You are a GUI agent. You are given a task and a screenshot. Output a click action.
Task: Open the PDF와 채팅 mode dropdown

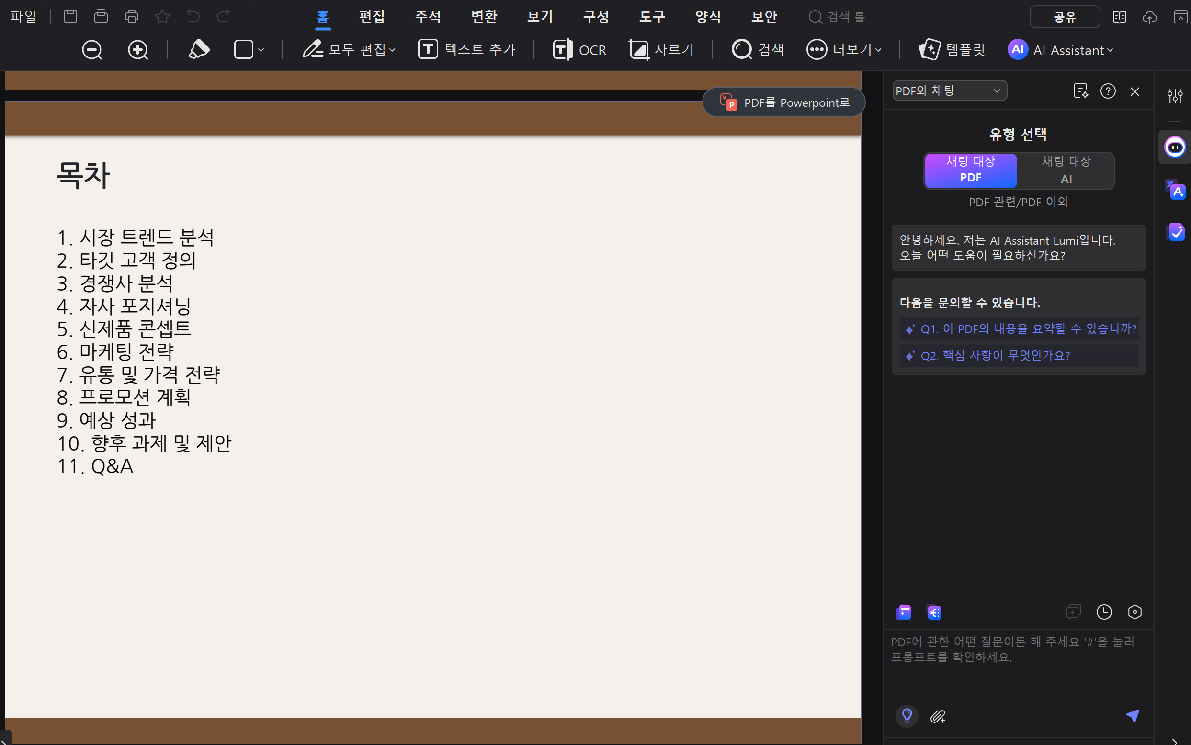(950, 90)
